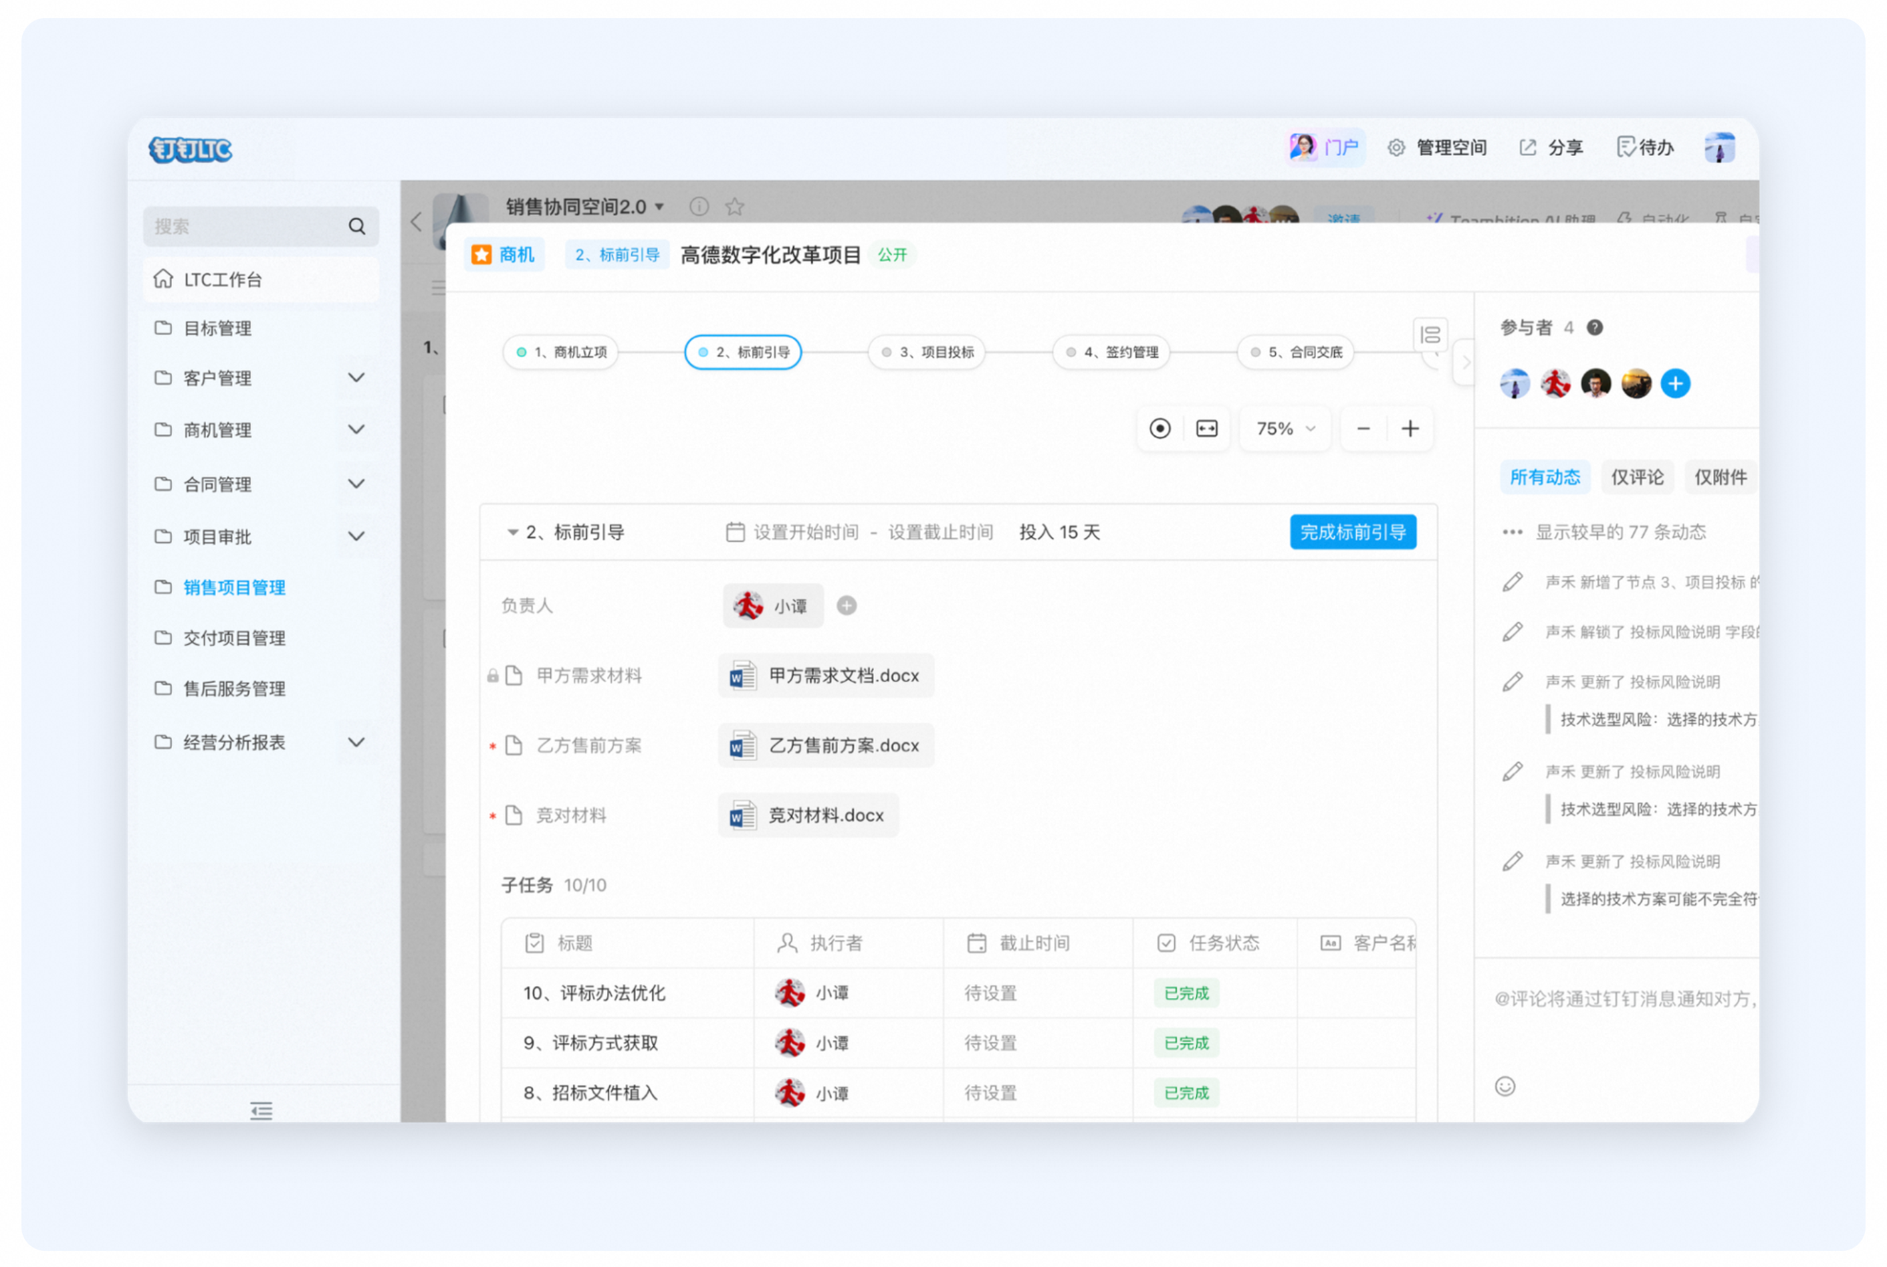Toggle 已完成 status for 10、评标办法优化
Screen dimensions: 1887x1267
pos(1186,993)
